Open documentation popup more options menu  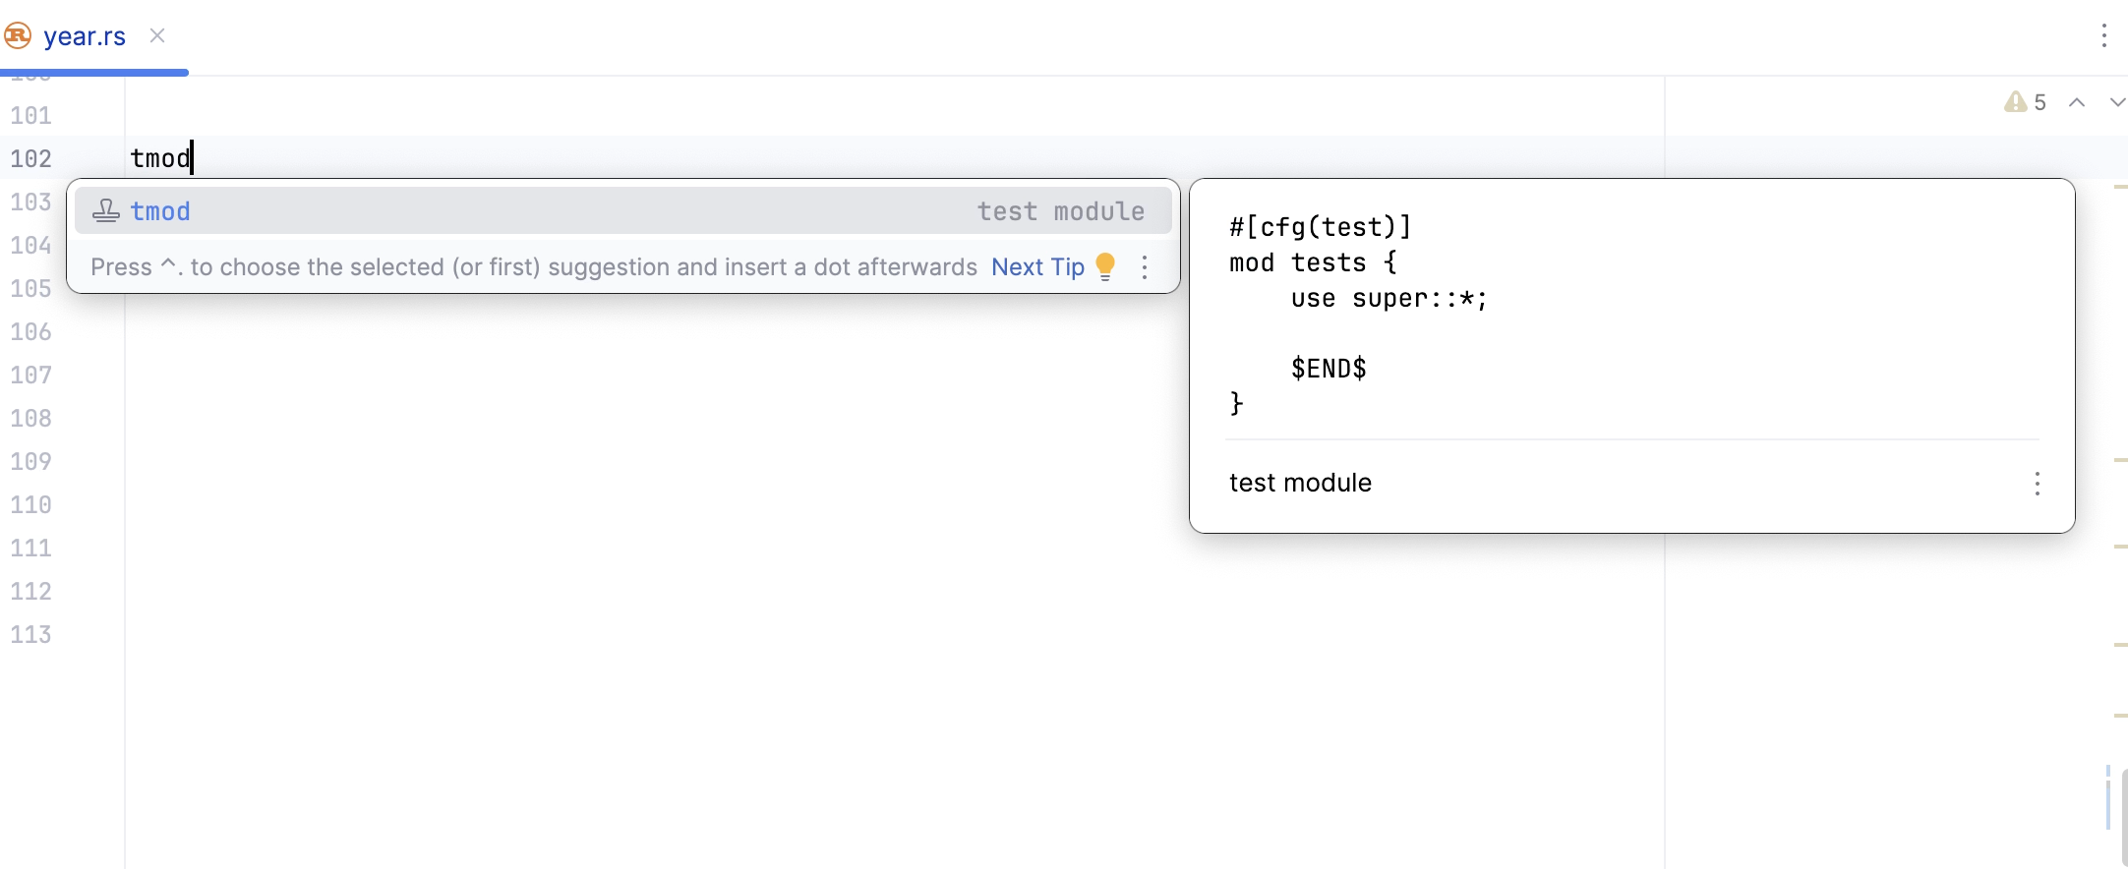[2037, 483]
